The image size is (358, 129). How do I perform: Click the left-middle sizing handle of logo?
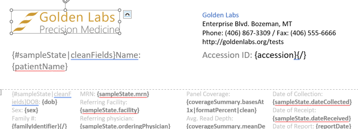click(x=12, y=22)
